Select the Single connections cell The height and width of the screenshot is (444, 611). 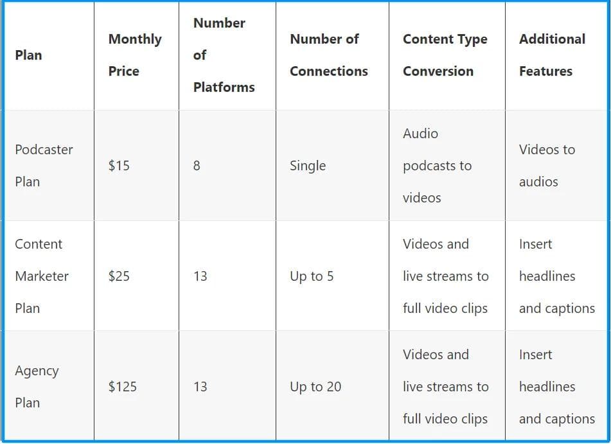point(308,165)
